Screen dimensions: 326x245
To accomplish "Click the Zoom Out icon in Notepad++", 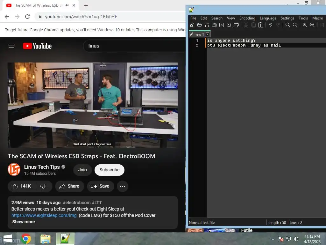I will pos(312,25).
